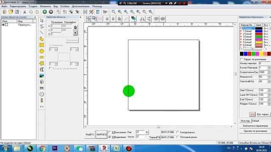Toggle the size lock padlock in properties
Image resolution: width=271 pixels, height=152 pixels.
tap(75, 27)
